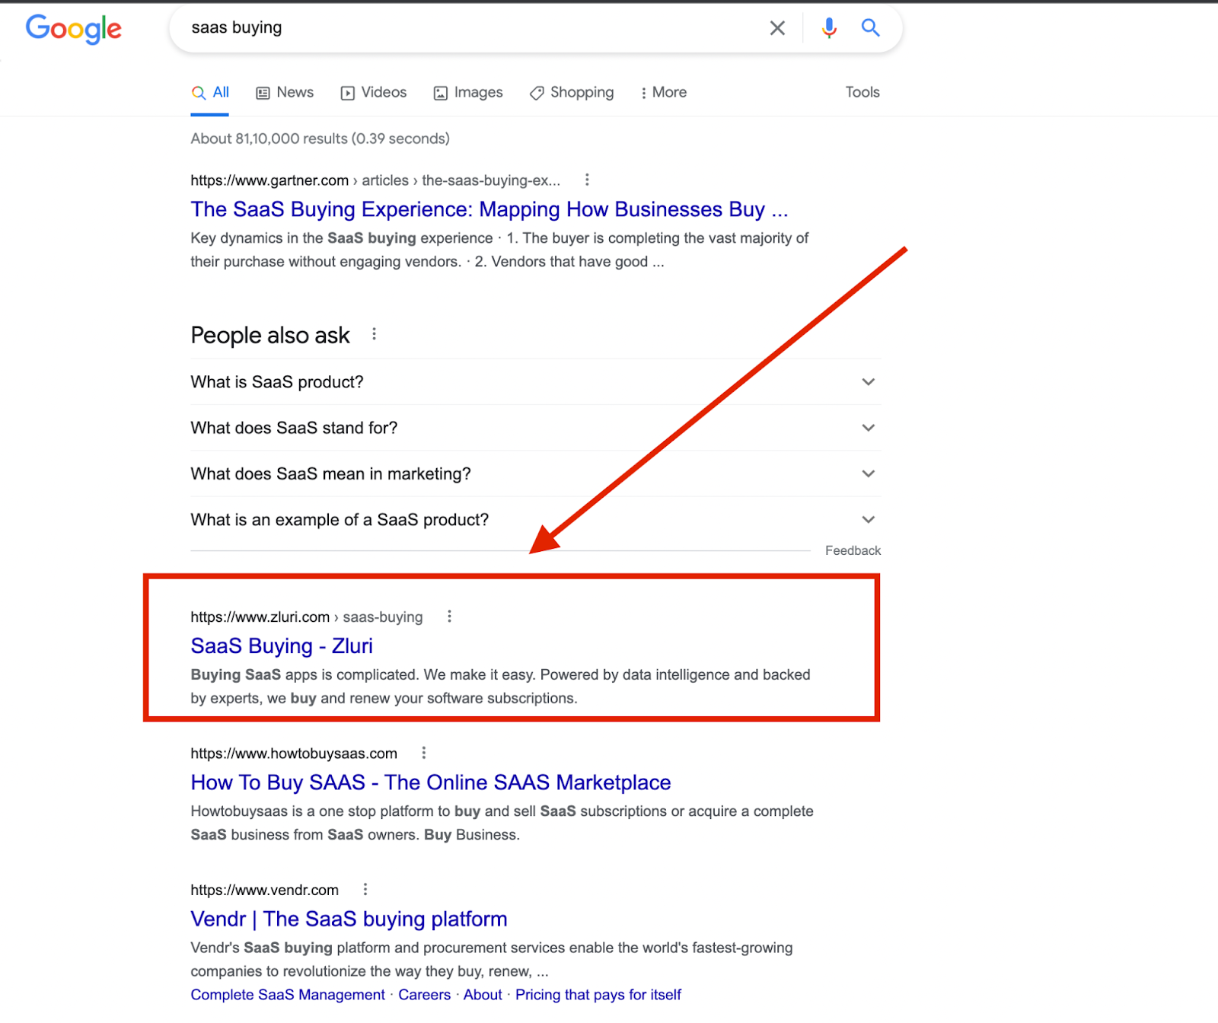The image size is (1218, 1023).
Task: Start voice search with the microphone icon
Action: (829, 28)
